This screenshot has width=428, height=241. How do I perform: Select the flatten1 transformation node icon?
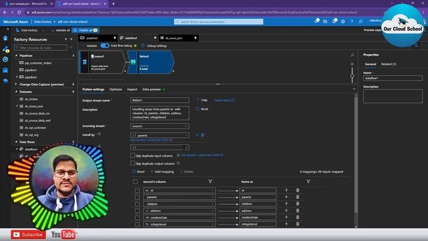point(133,62)
